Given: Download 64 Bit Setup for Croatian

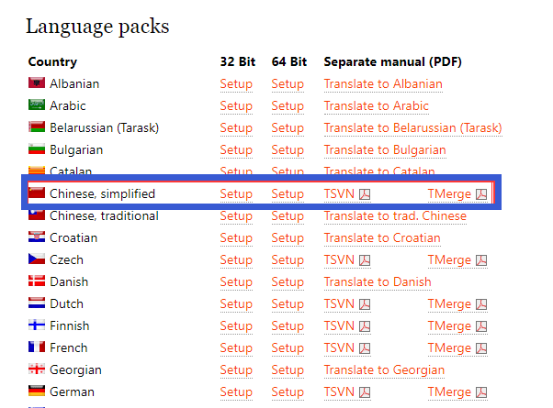Looking at the screenshot, I should [x=288, y=238].
